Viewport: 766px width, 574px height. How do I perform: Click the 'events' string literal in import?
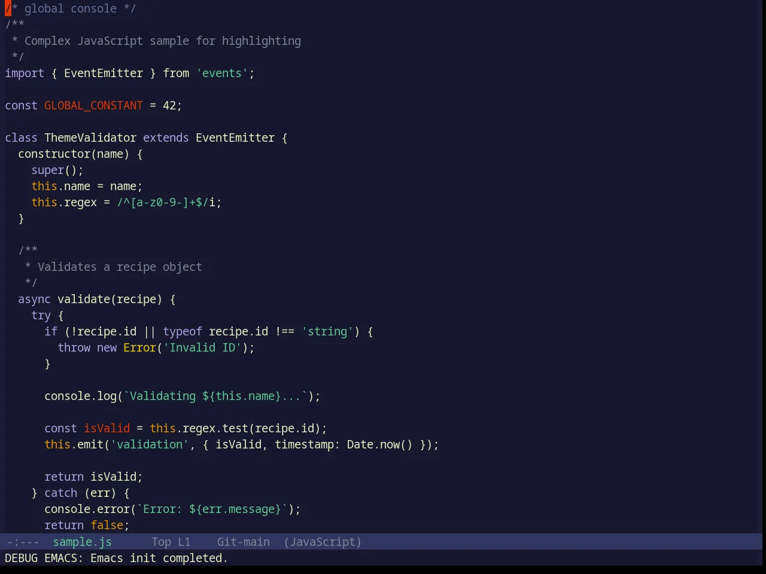(x=221, y=73)
